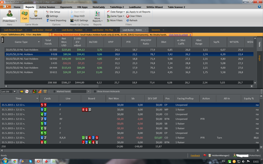
Task: Click the Feedback link
Action: (195, 156)
